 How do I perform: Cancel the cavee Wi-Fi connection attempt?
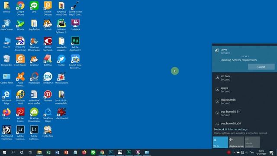pos(261,67)
